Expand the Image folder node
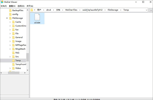 [10, 41]
